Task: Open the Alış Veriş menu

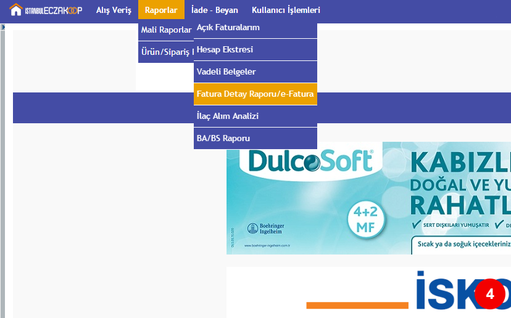Action: (x=114, y=10)
